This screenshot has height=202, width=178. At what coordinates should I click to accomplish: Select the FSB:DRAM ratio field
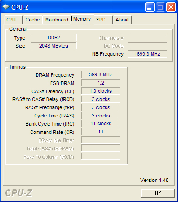101,83
